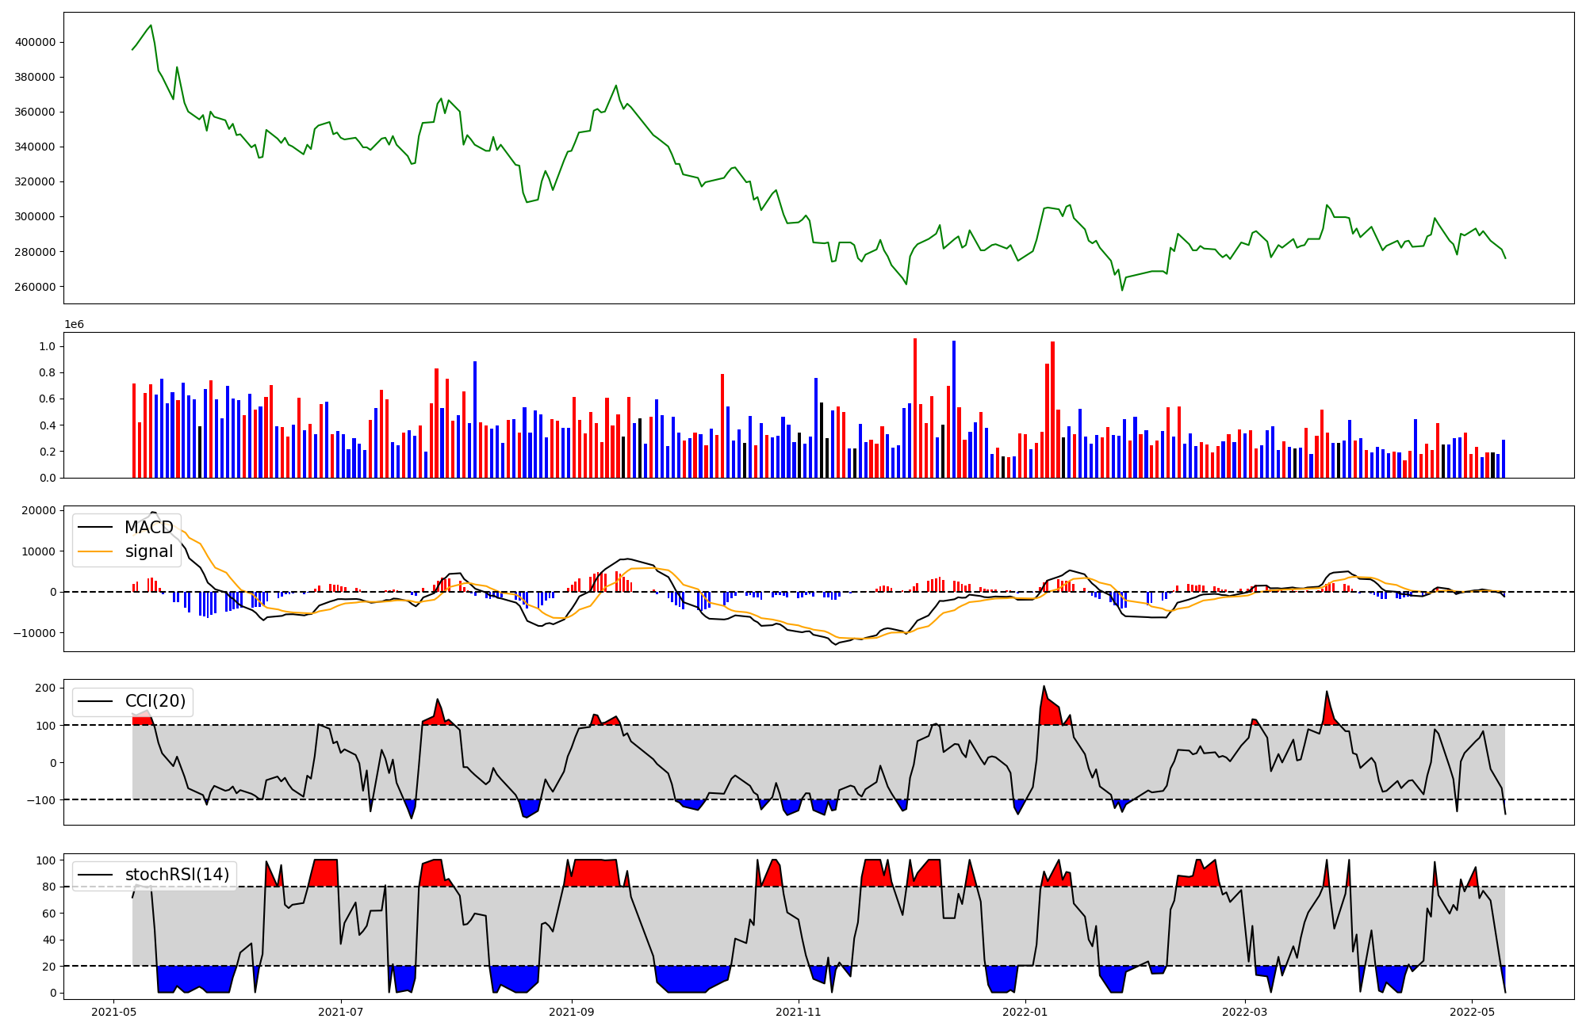Click the CCI(20) legend entry

click(x=155, y=701)
